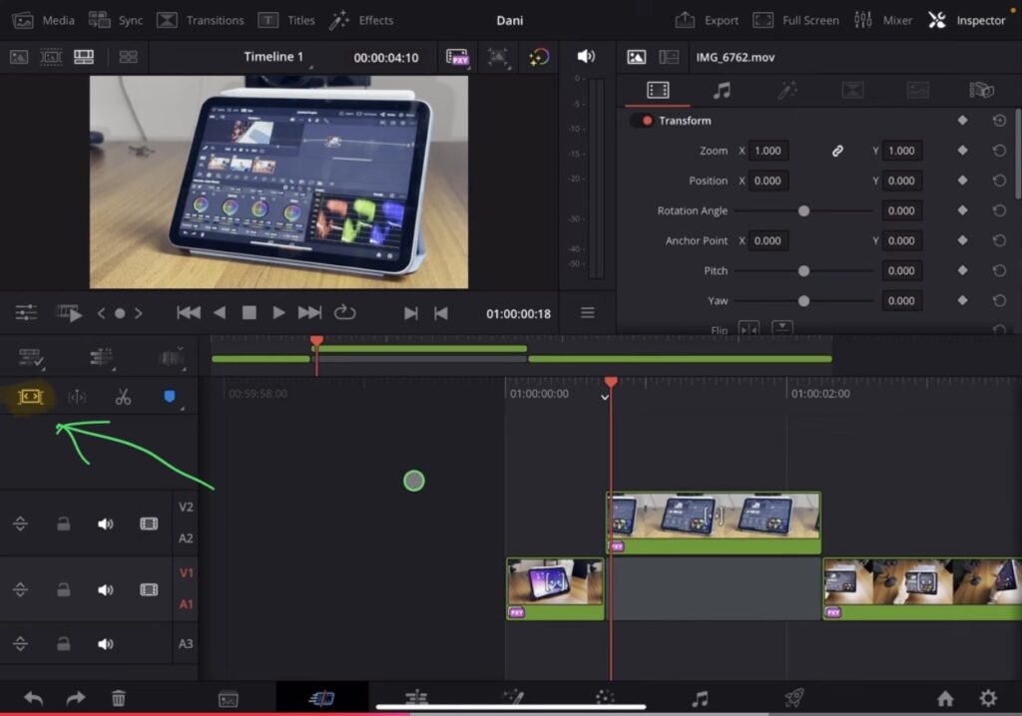The height and width of the screenshot is (716, 1022).
Task: Open the settings gear icon
Action: click(x=987, y=699)
